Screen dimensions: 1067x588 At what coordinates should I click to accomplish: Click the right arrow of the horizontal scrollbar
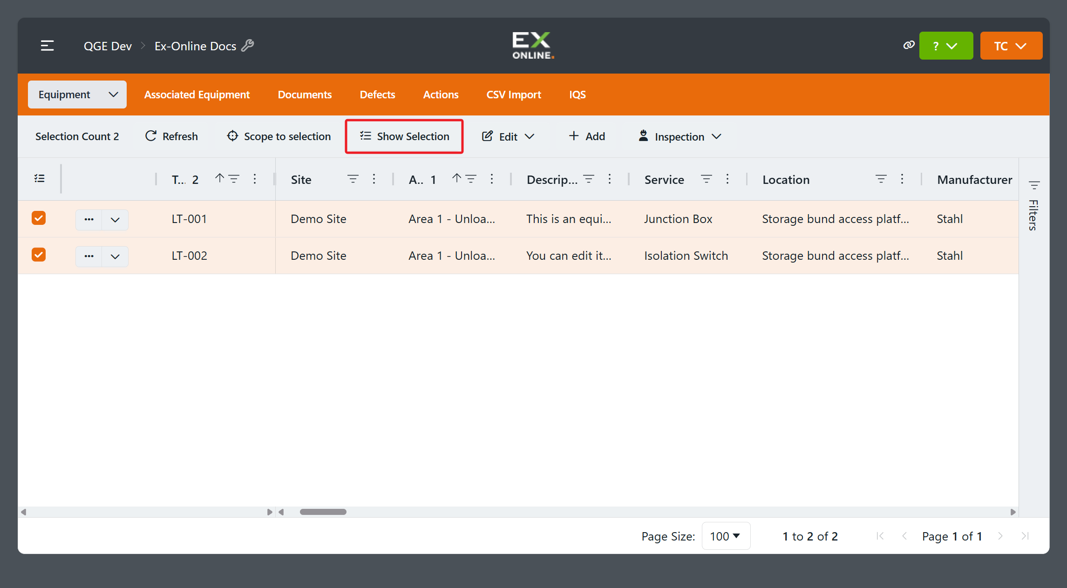click(x=1013, y=512)
